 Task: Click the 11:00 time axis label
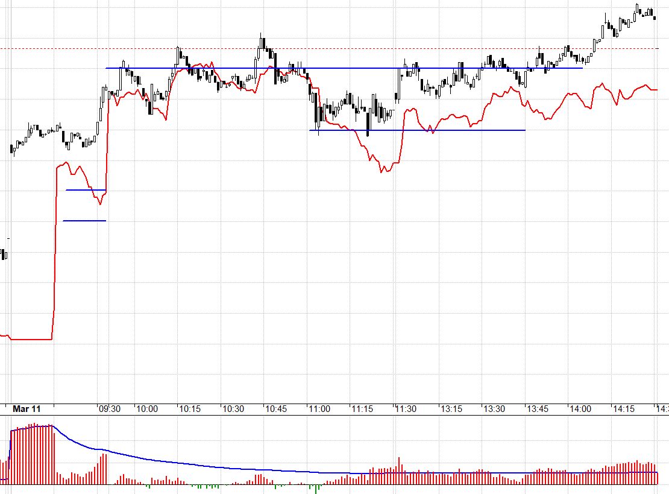pyautogui.click(x=319, y=409)
